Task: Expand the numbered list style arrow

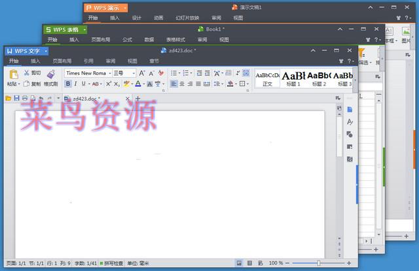Action: coord(191,73)
